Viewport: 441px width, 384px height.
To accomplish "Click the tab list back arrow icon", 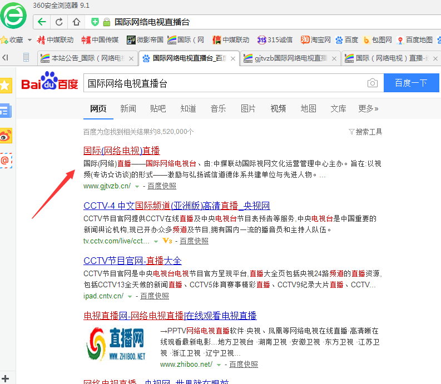I will (5, 58).
